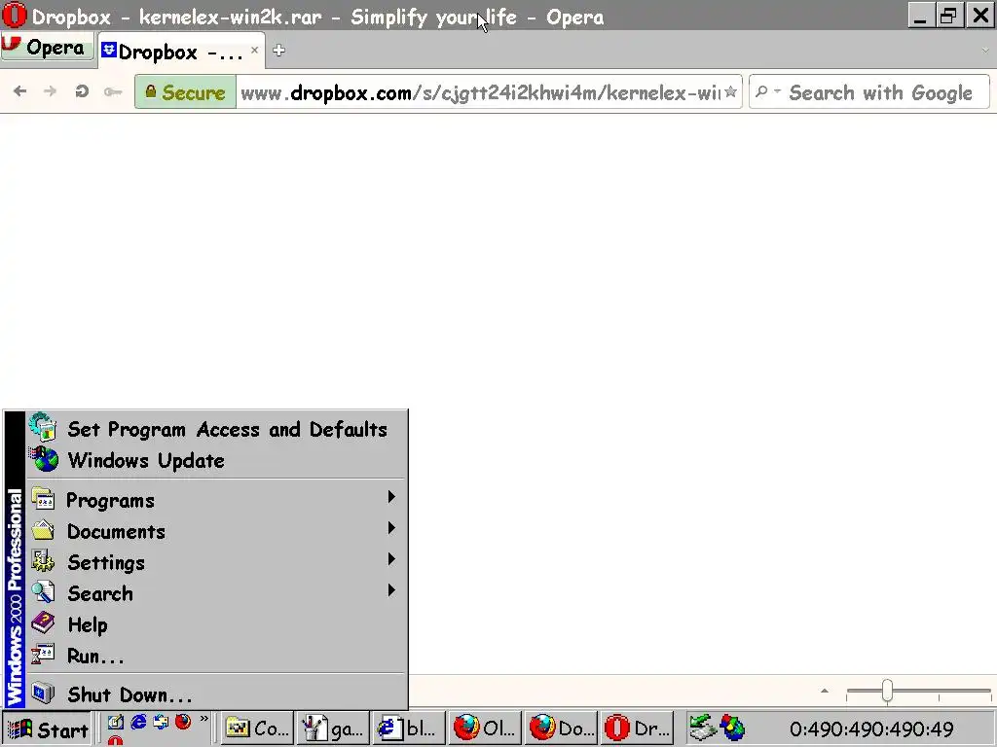Open Windows Update from Start menu

[216, 460]
